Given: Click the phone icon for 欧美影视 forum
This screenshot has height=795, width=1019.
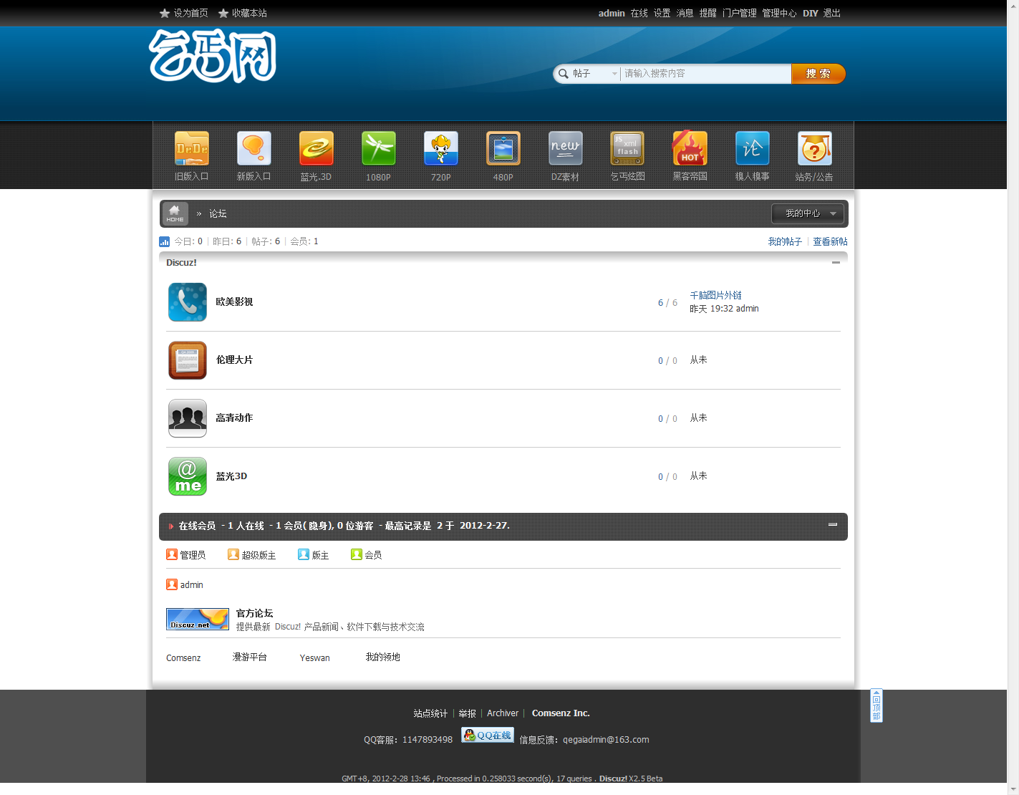Looking at the screenshot, I should pos(188,302).
